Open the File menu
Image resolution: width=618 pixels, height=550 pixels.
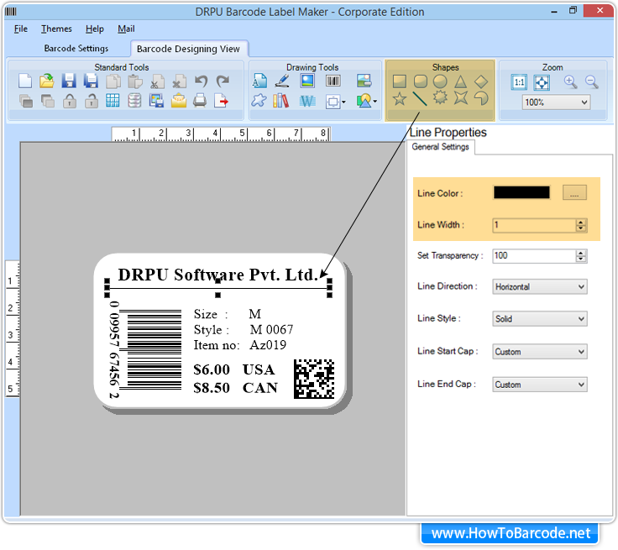pyautogui.click(x=21, y=29)
